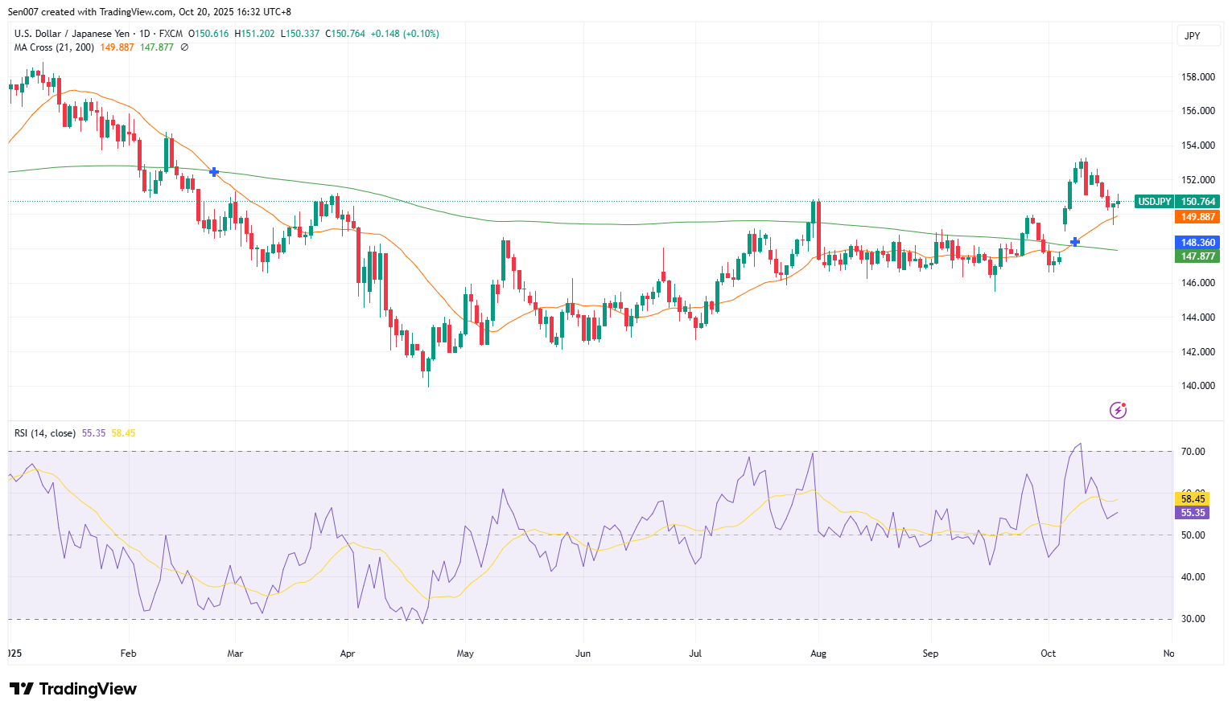Click the 150.764 current price label

pyautogui.click(x=1197, y=202)
